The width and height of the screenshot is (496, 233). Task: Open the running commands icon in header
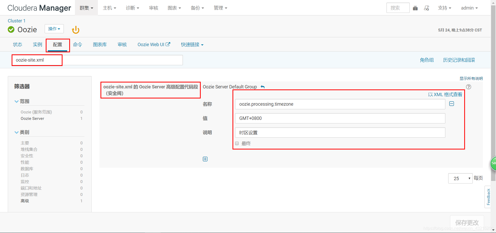427,8
